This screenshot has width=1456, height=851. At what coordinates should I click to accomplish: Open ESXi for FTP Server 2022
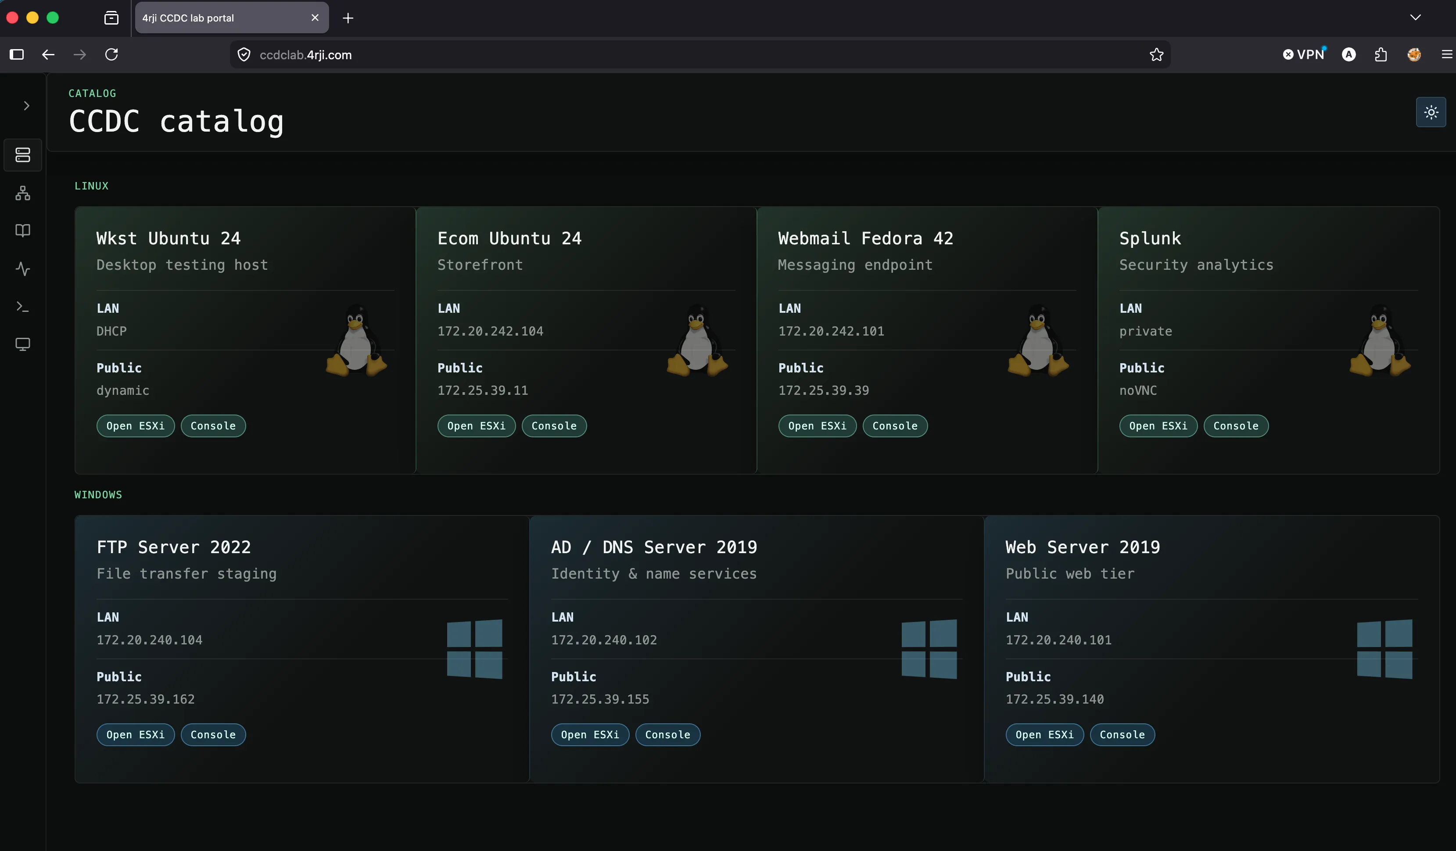(135, 735)
